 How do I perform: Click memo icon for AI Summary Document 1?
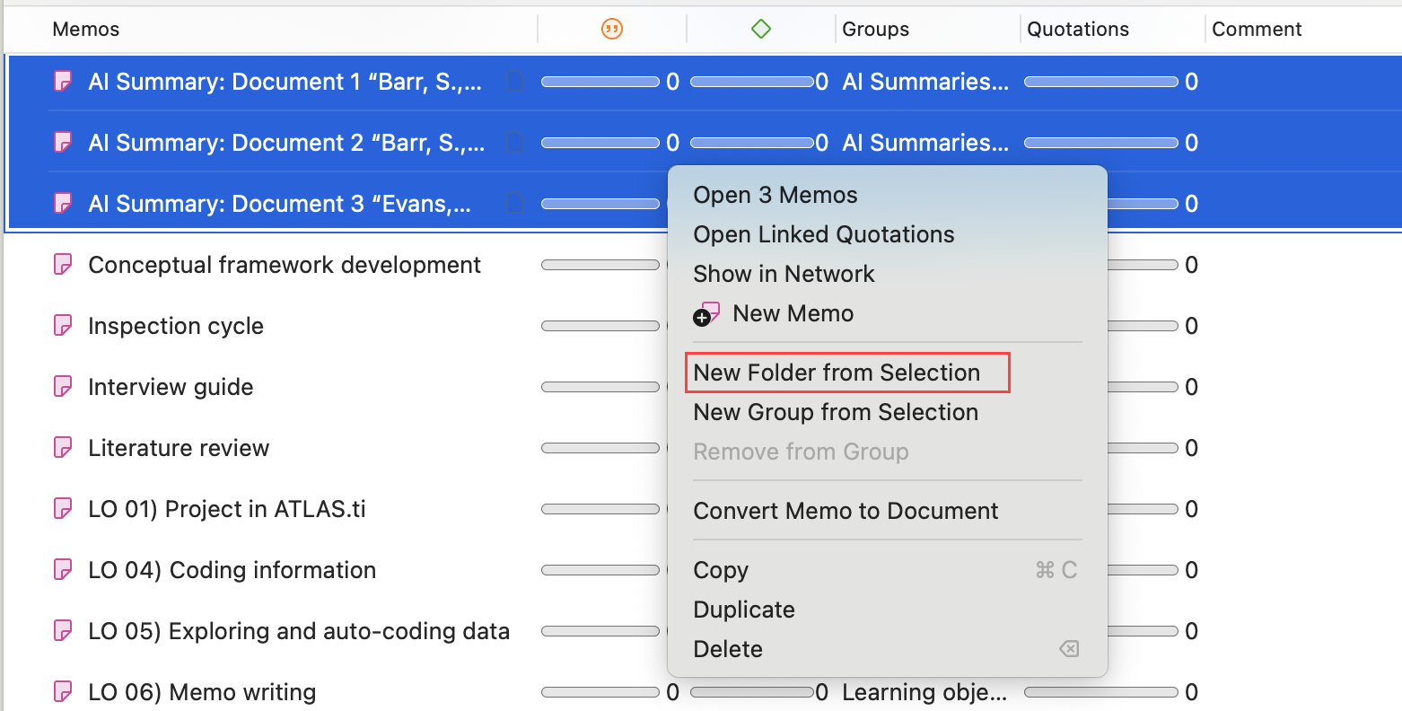[63, 82]
